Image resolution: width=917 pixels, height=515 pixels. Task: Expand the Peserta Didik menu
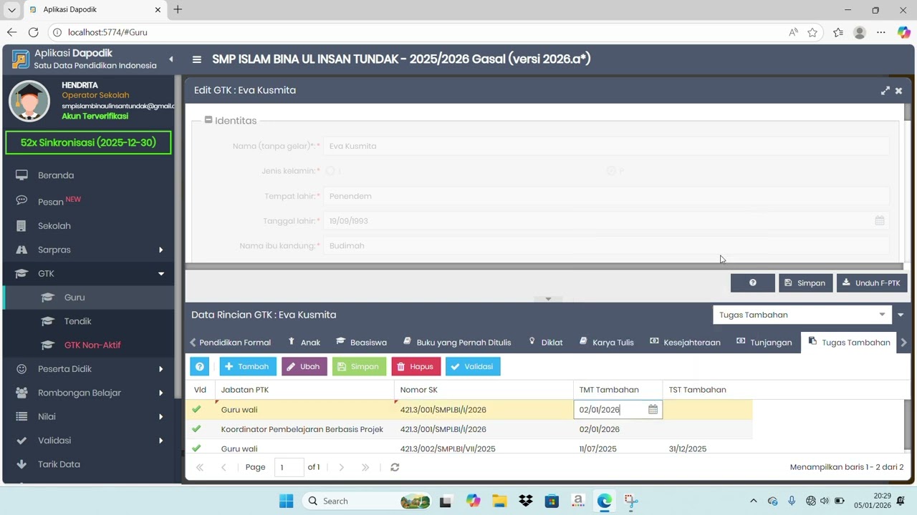(x=90, y=369)
